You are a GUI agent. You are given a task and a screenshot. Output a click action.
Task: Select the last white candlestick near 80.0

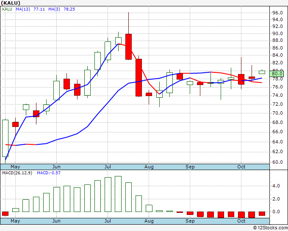point(262,72)
